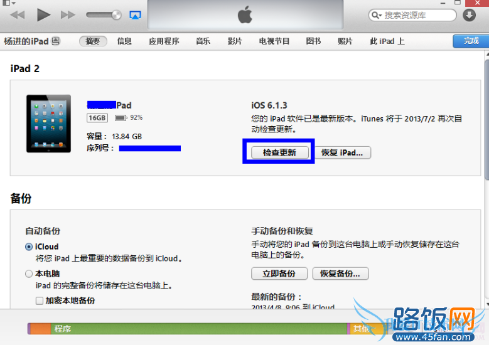Start playback with the Play button
Image resolution: width=489 pixels, height=345 pixels.
pos(43,14)
